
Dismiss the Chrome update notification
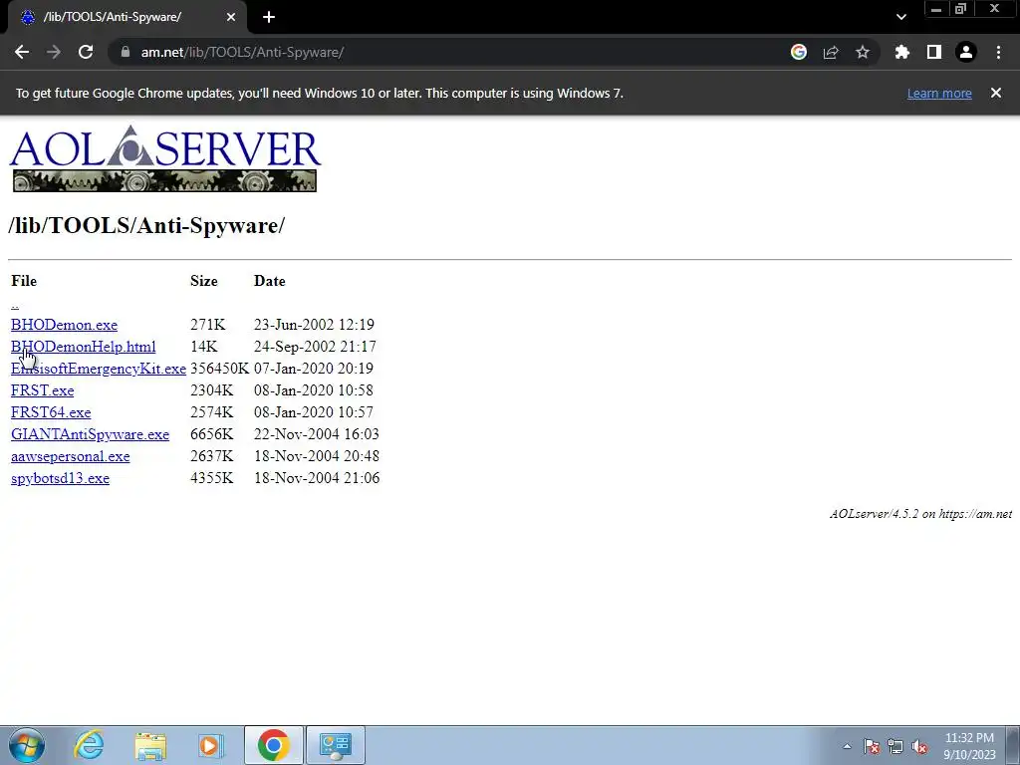pos(995,93)
